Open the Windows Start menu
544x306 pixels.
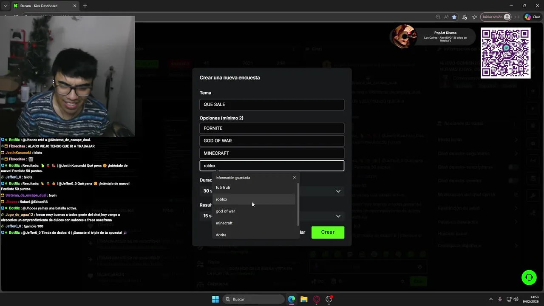[215, 299]
